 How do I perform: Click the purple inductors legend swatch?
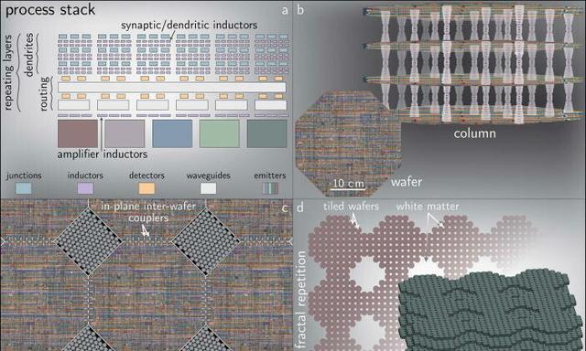[85, 188]
